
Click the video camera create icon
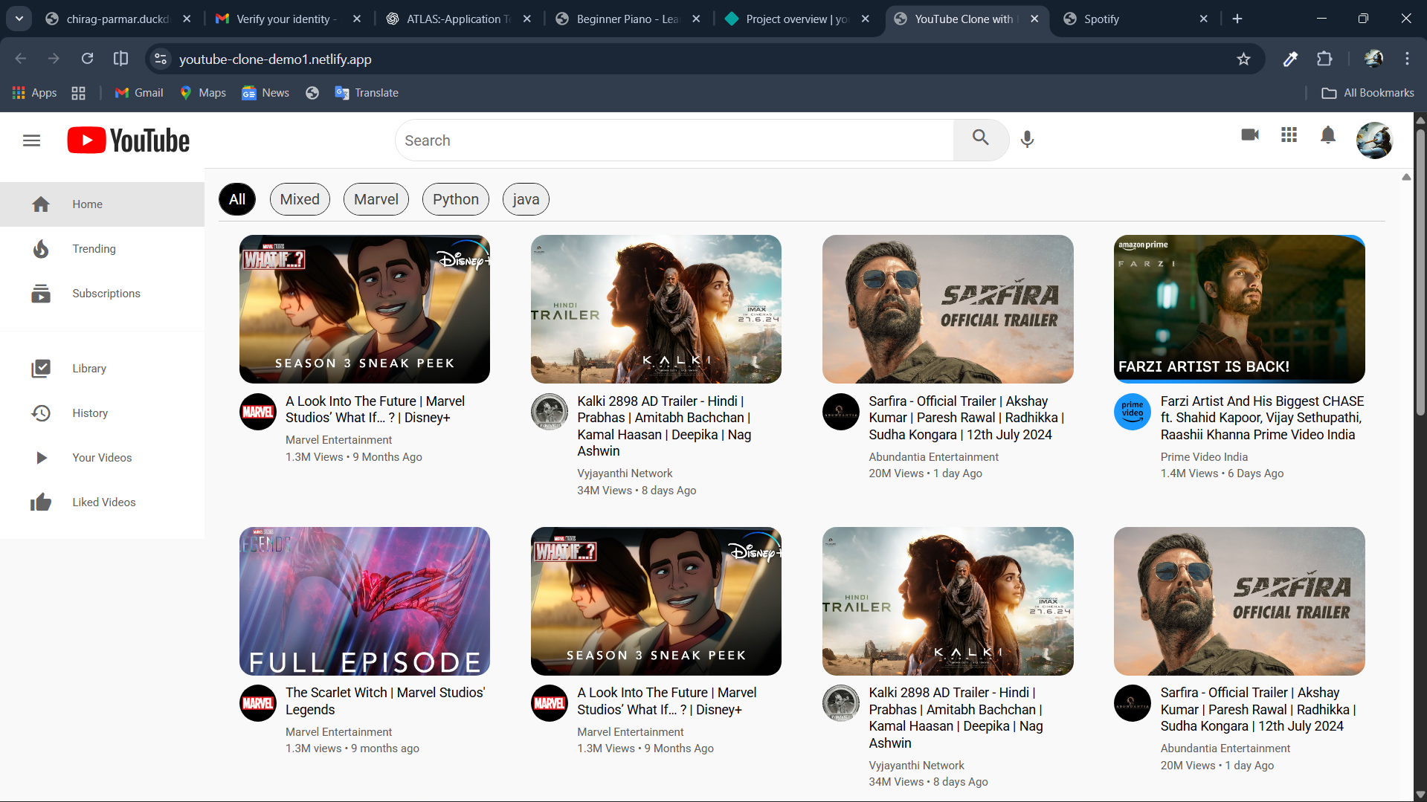coord(1249,135)
